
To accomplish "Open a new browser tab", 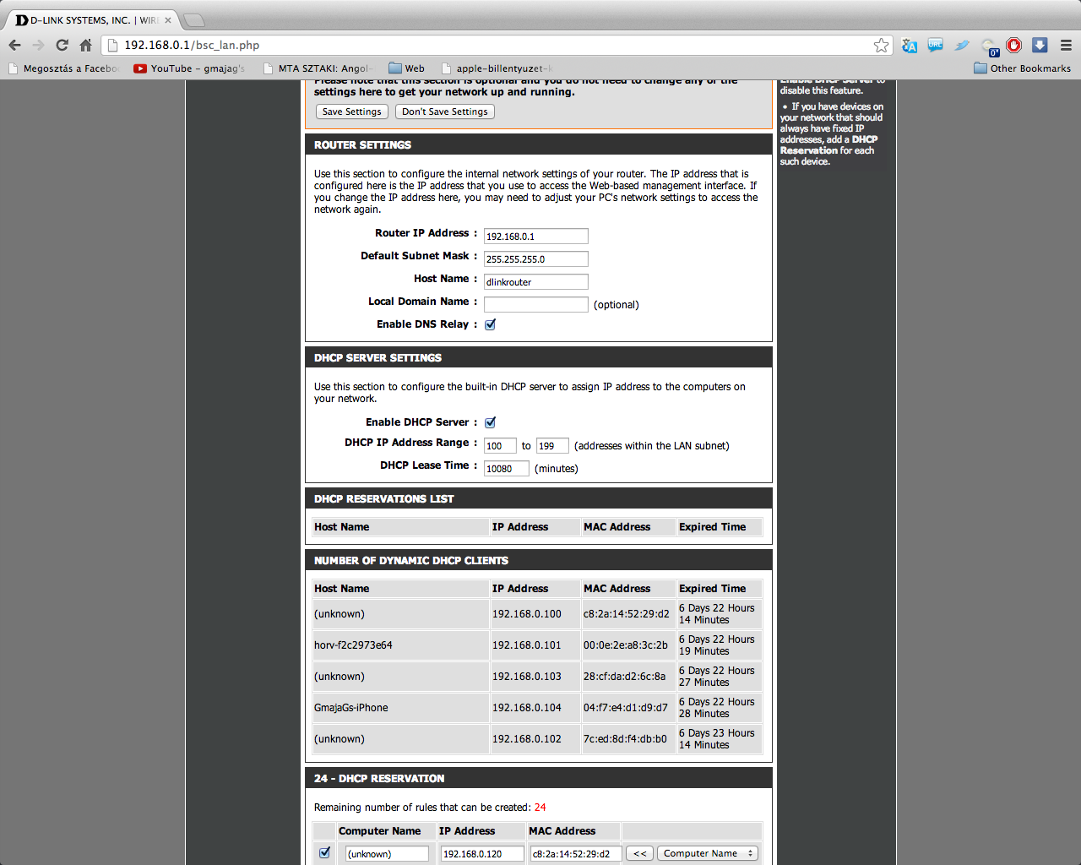I will pyautogui.click(x=193, y=20).
